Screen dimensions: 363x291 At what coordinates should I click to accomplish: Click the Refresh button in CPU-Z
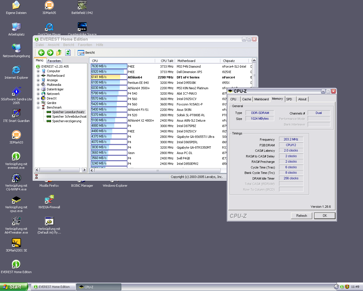click(301, 216)
